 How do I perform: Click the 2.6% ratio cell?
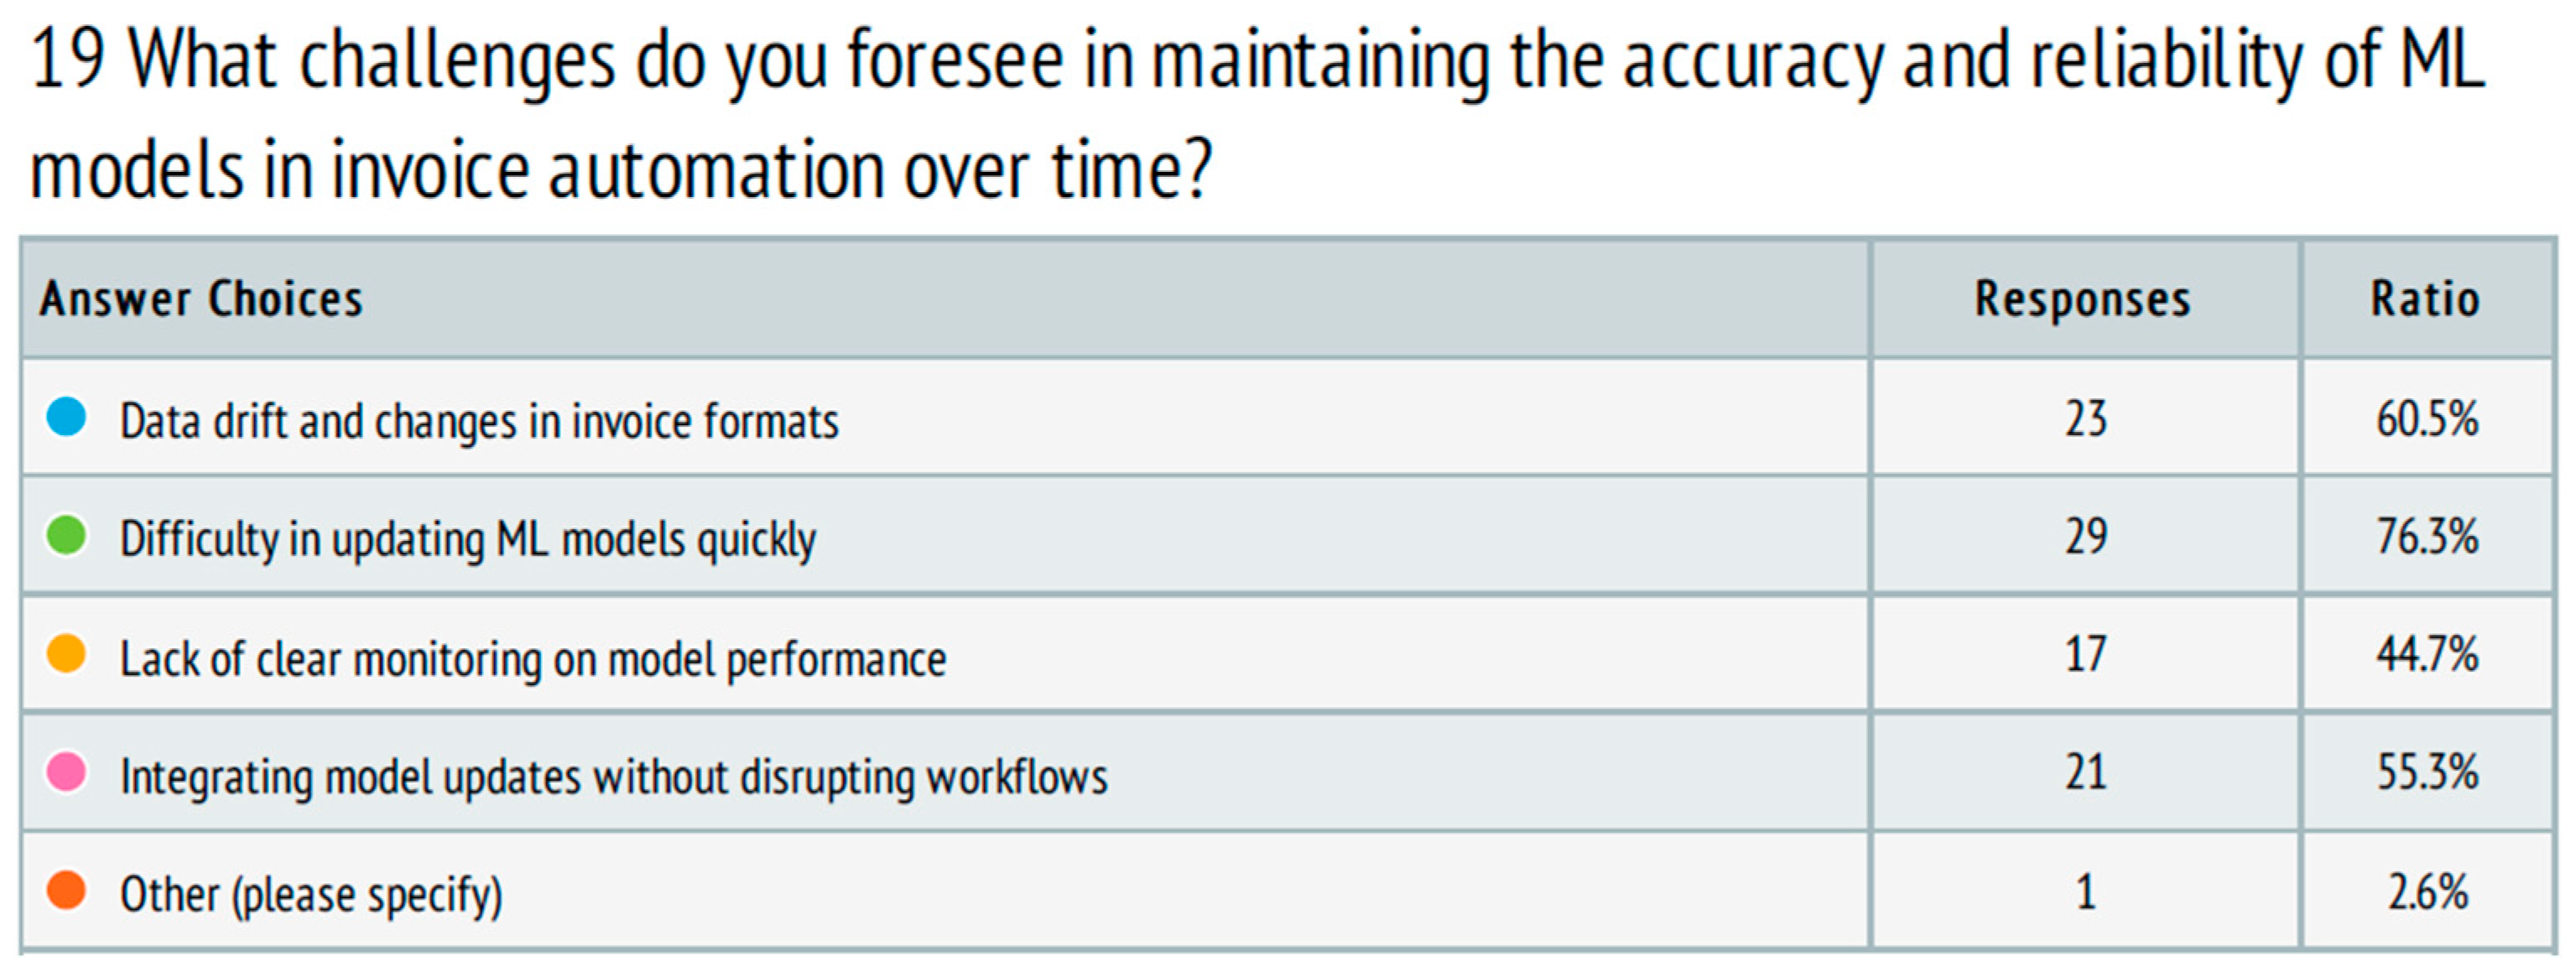[x=2427, y=892]
